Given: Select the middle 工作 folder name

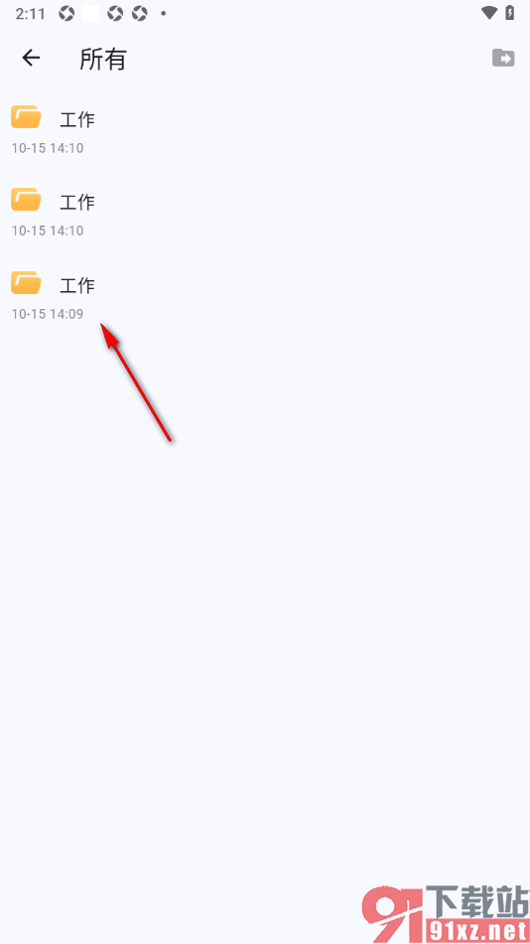Looking at the screenshot, I should (x=77, y=203).
